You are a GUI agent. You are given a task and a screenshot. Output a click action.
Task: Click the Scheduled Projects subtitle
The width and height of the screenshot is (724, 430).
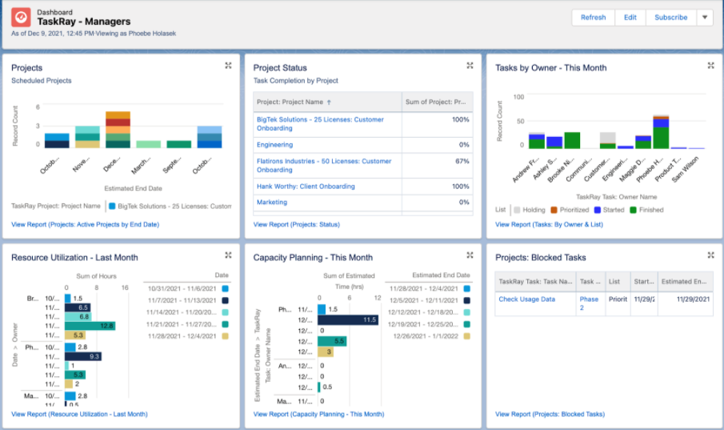click(42, 80)
